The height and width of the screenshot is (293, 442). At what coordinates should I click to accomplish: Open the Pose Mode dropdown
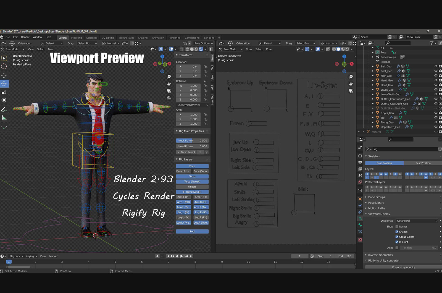[x=13, y=49]
